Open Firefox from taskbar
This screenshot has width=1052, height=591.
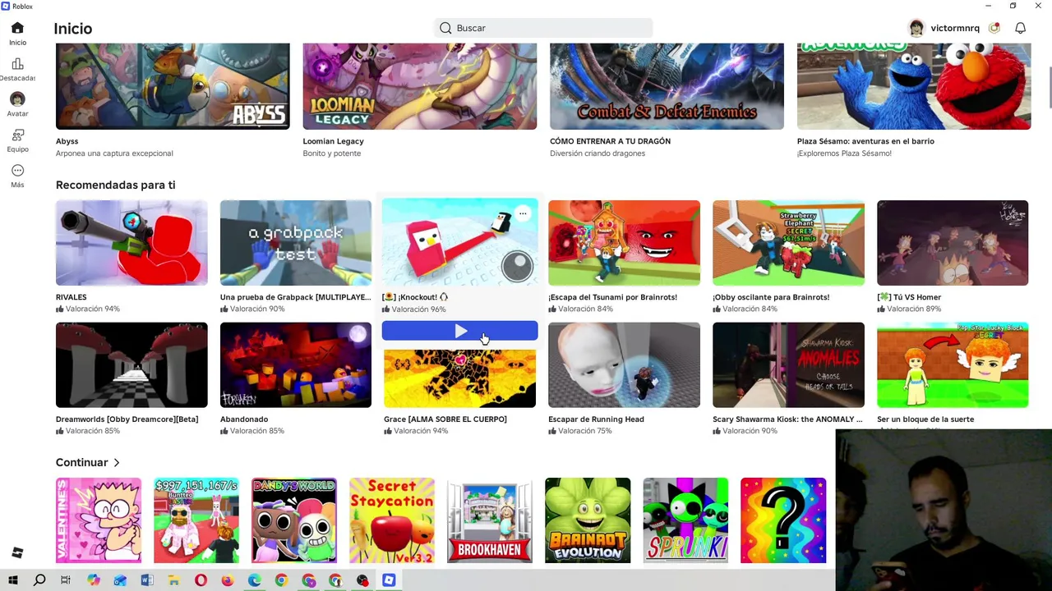point(228,580)
